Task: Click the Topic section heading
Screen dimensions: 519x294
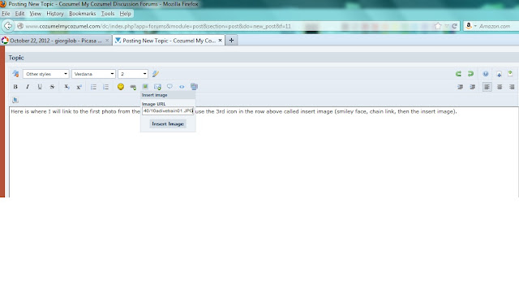Action: click(x=16, y=58)
